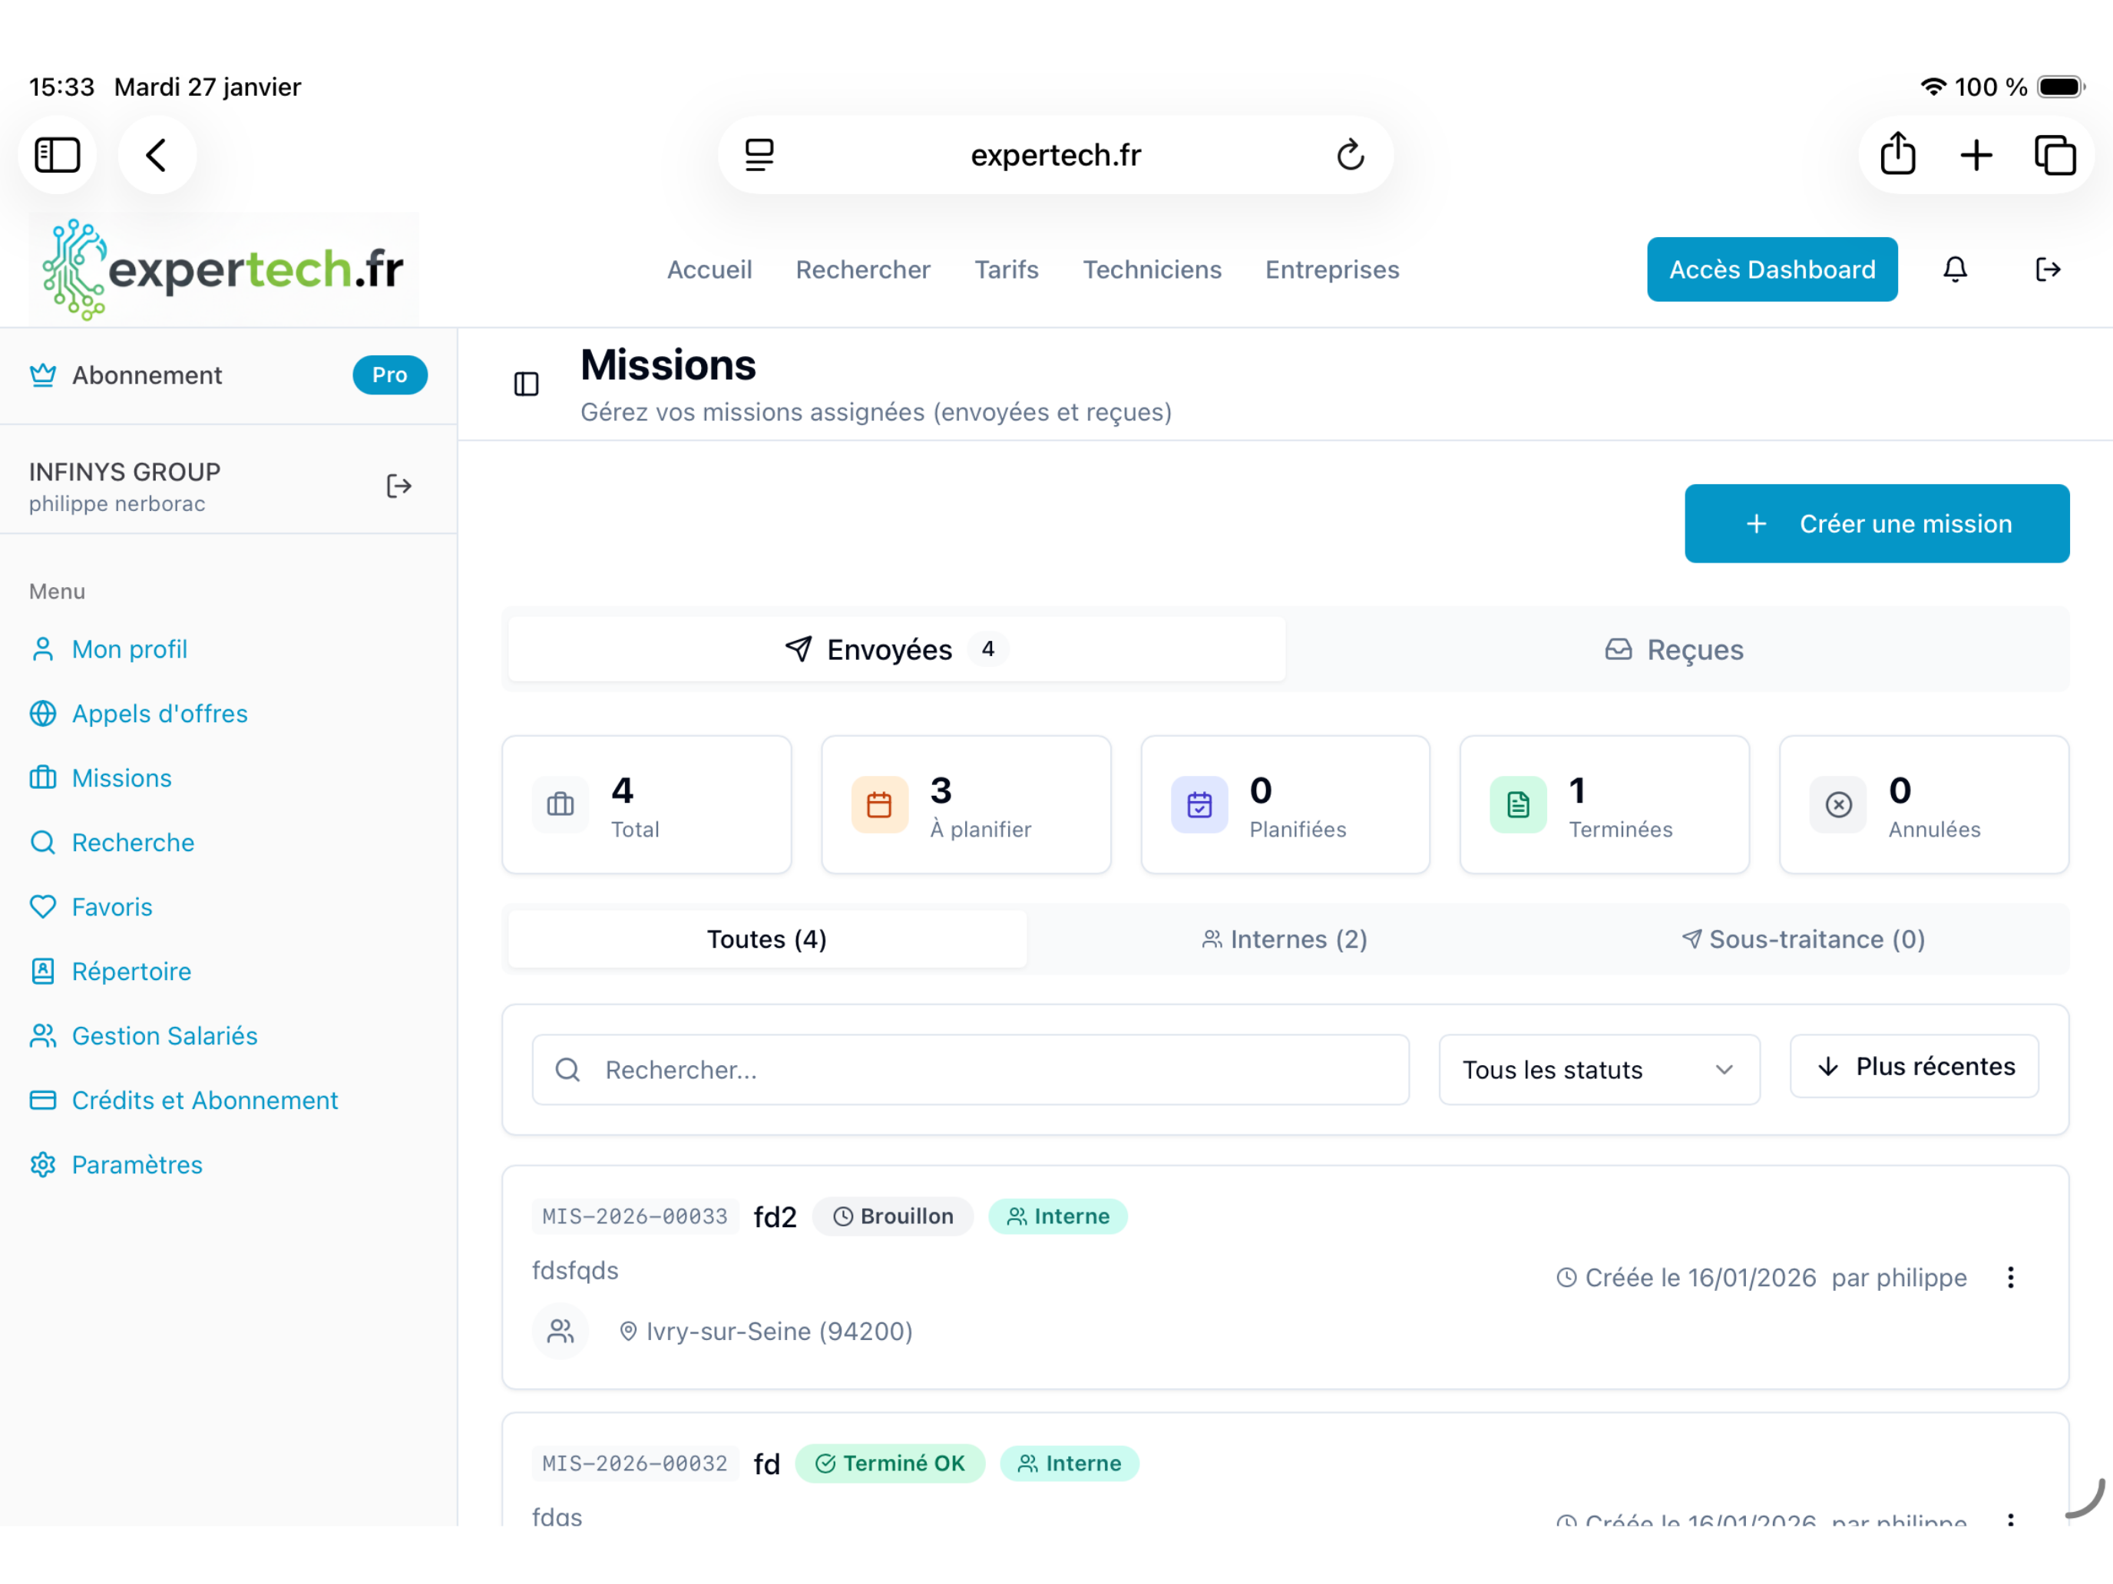Open Tarifs in top navigation
Image resolution: width=2113 pixels, height=1584 pixels.
[x=1006, y=269]
